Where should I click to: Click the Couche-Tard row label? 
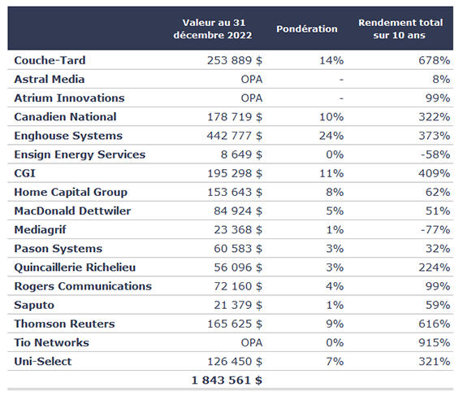click(50, 60)
